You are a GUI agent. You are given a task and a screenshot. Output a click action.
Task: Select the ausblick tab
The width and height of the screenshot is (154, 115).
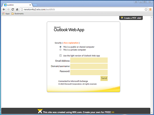pos(17,5)
